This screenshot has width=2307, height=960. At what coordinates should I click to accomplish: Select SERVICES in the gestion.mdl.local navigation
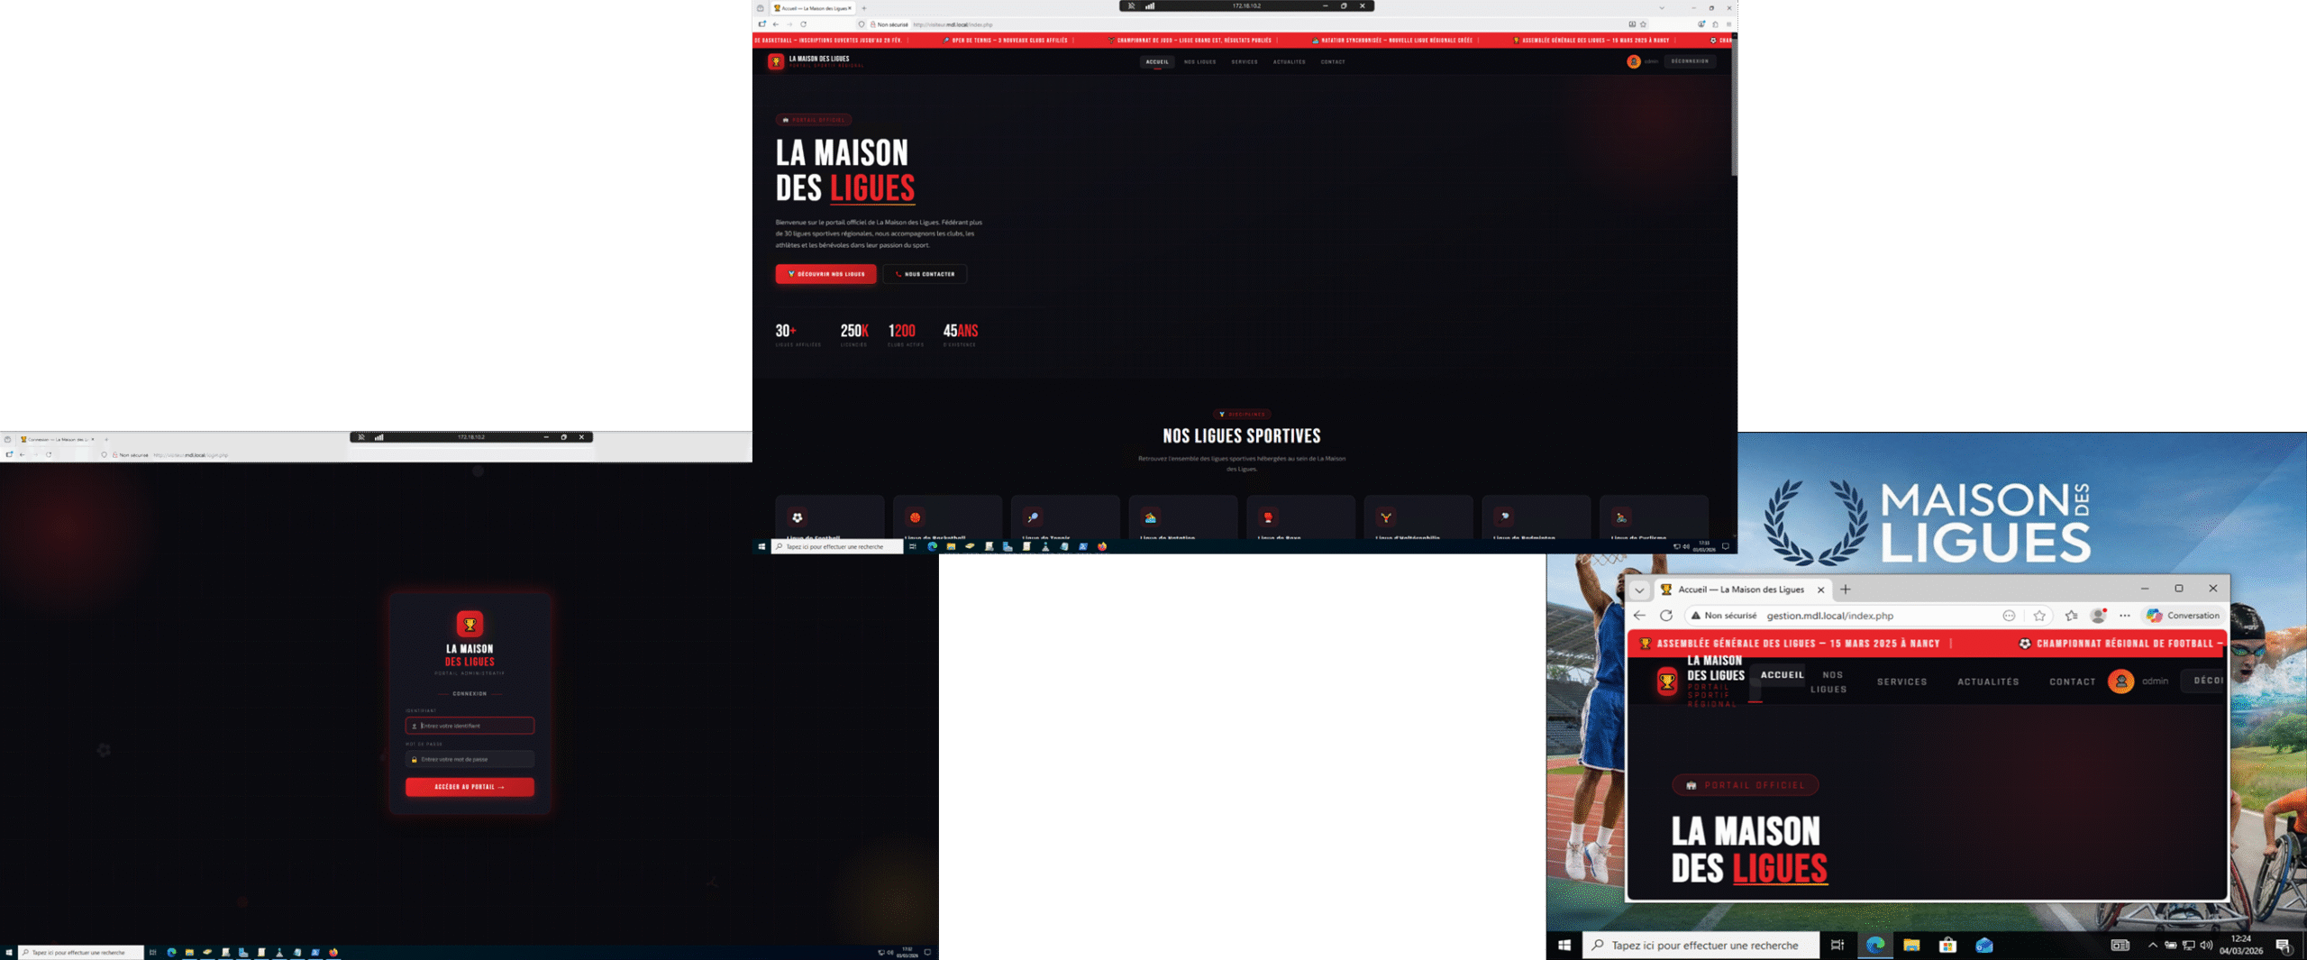(1901, 682)
